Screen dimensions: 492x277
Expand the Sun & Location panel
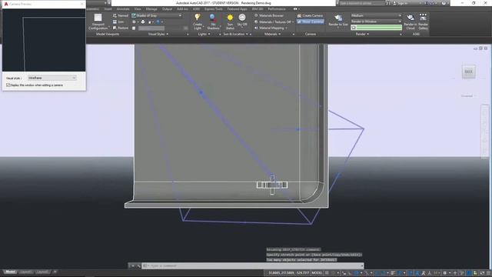tap(235, 34)
